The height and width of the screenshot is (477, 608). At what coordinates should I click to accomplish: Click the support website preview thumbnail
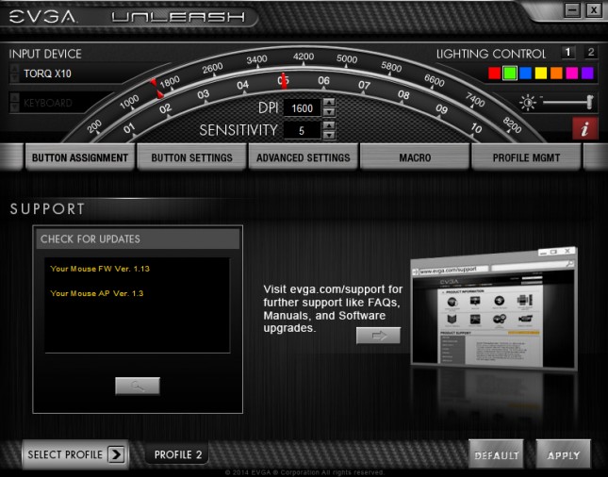(494, 308)
